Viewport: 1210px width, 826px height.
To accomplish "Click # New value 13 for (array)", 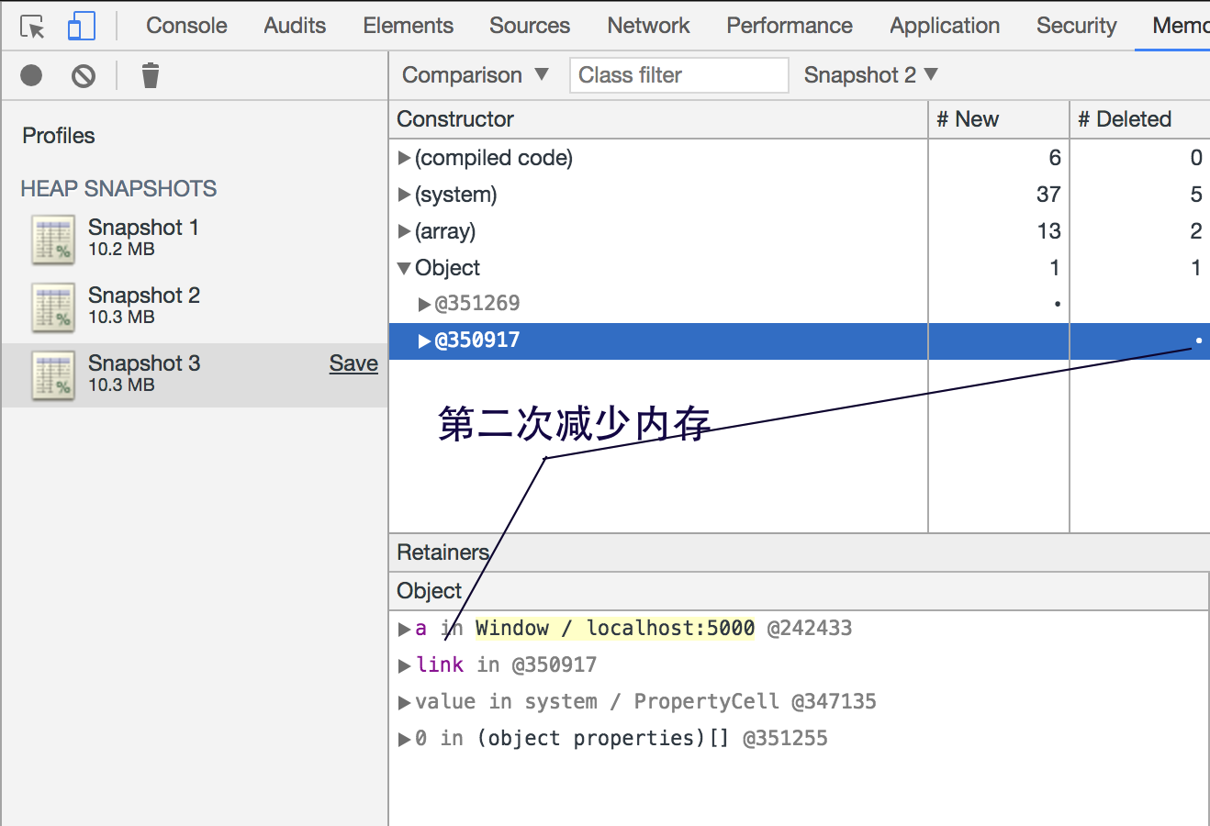I will click(1048, 231).
